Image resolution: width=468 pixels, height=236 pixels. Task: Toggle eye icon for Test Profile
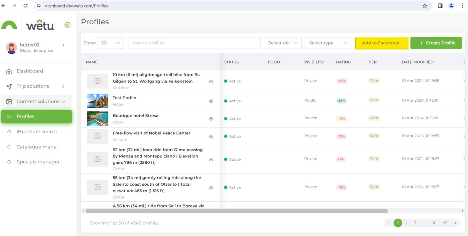click(211, 101)
